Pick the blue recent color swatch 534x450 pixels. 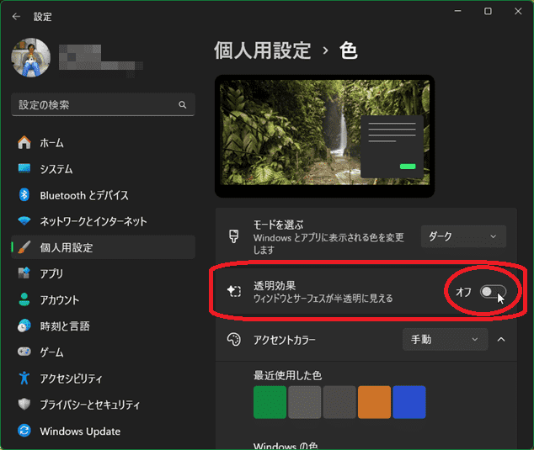(x=409, y=402)
